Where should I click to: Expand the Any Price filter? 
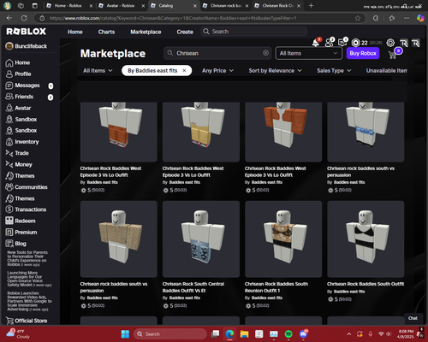(x=217, y=71)
